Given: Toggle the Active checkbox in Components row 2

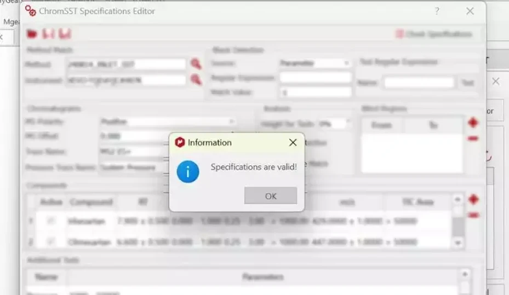Looking at the screenshot, I should 50,242.
